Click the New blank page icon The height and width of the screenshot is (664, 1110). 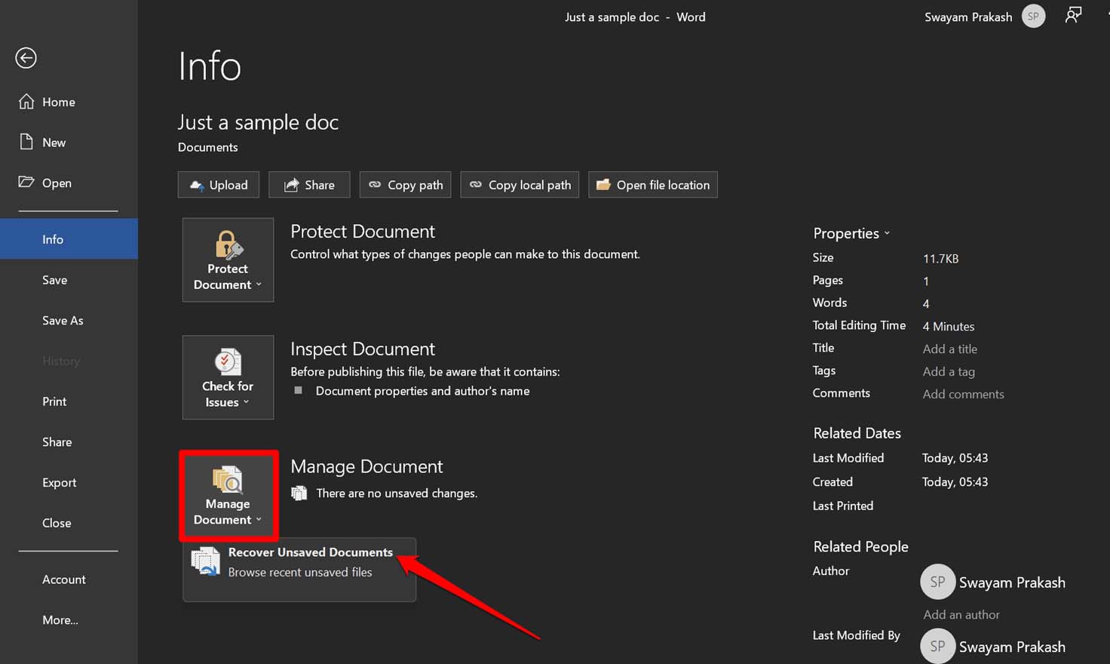26,142
